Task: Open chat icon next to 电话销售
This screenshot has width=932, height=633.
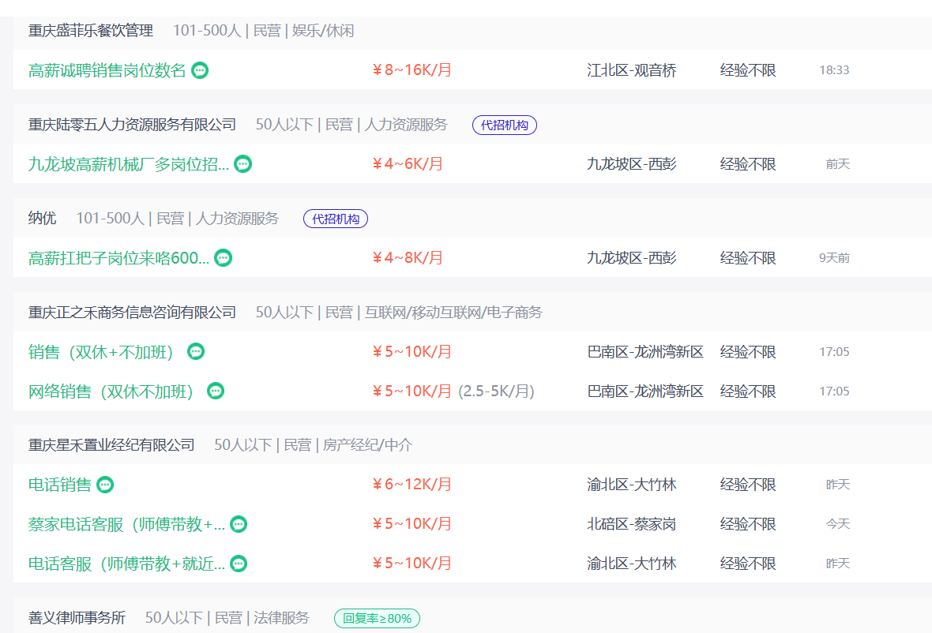Action: tap(105, 485)
